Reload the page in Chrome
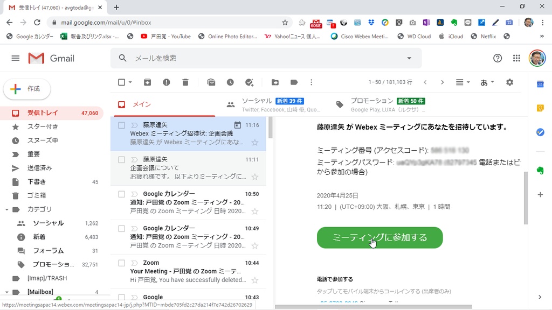 37,23
